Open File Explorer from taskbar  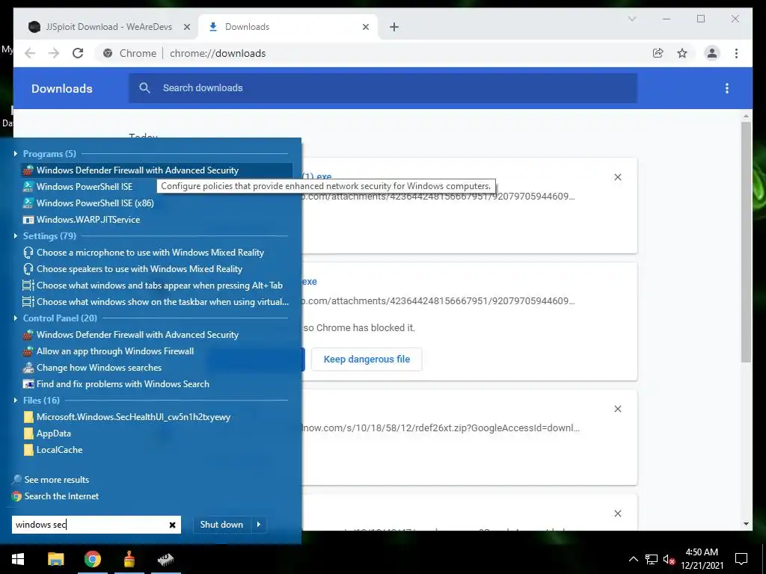(x=55, y=559)
